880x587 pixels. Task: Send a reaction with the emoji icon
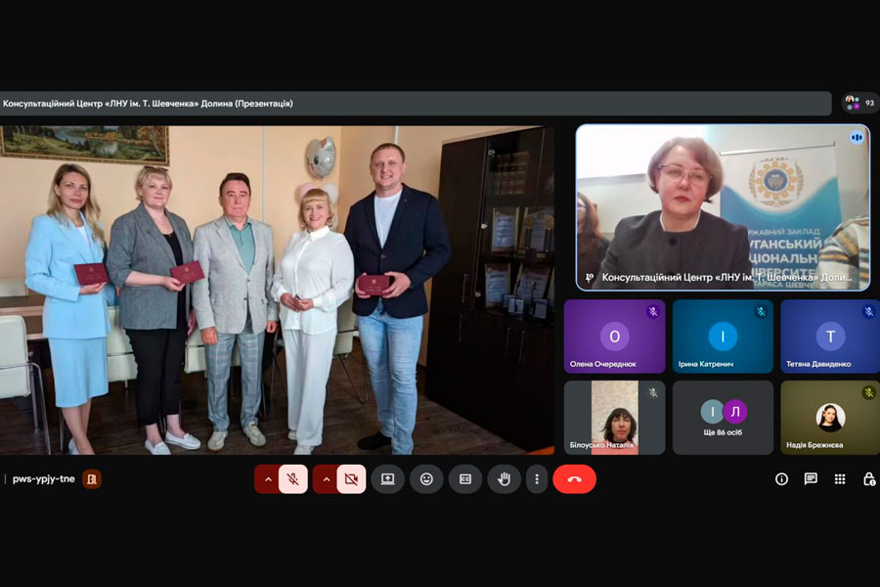pyautogui.click(x=426, y=479)
